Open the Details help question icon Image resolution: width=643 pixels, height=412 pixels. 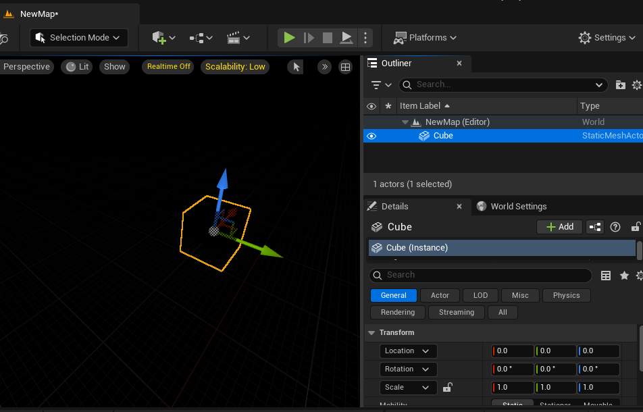tap(615, 227)
